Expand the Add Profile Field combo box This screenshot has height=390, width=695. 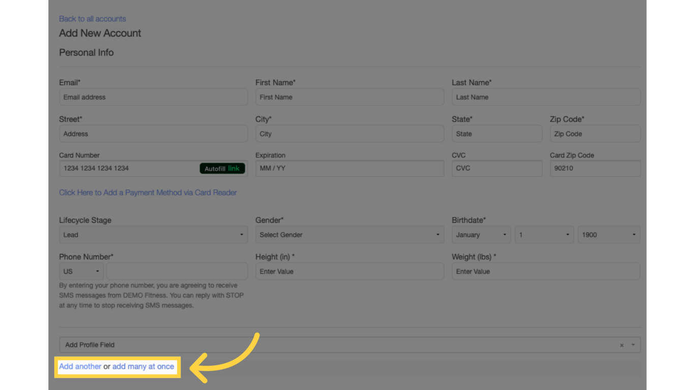click(632, 345)
